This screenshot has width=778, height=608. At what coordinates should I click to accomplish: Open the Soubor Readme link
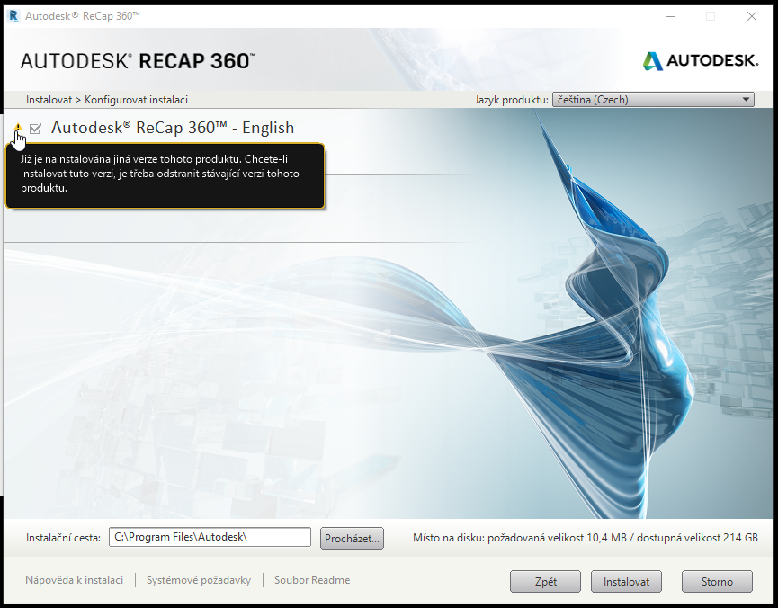coord(312,580)
